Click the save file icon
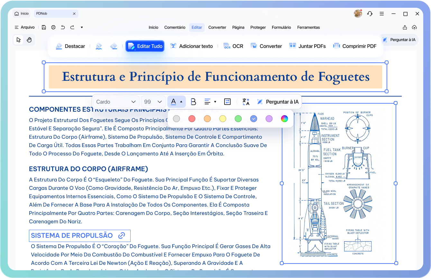The image size is (431, 278). tap(44, 27)
